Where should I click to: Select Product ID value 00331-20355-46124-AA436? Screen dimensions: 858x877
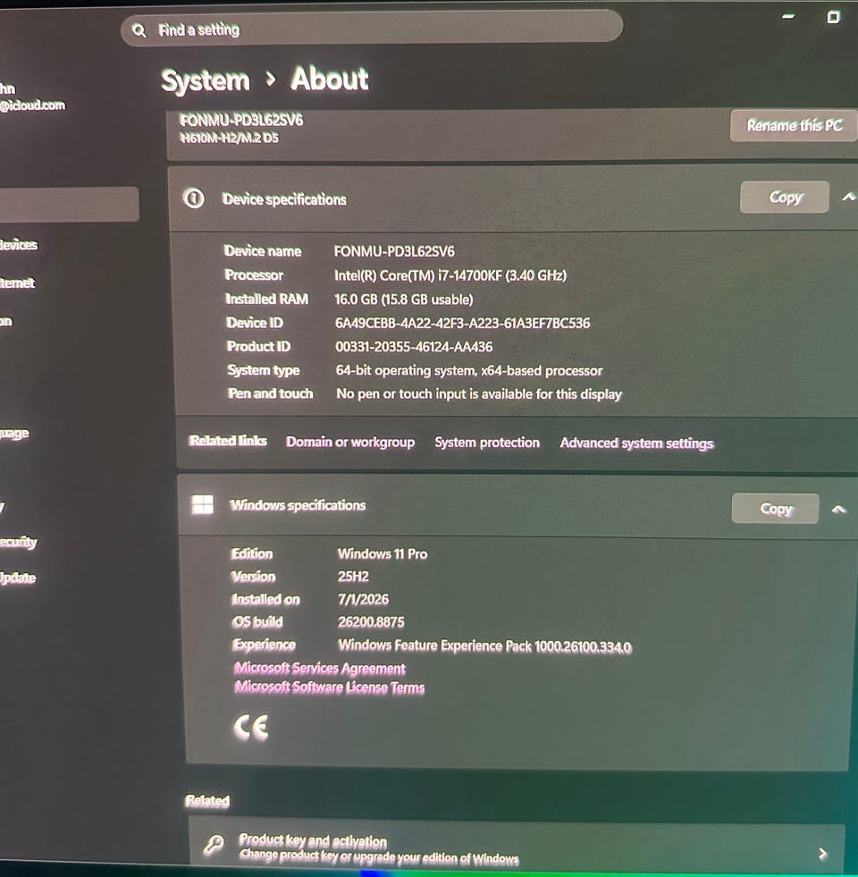point(414,347)
